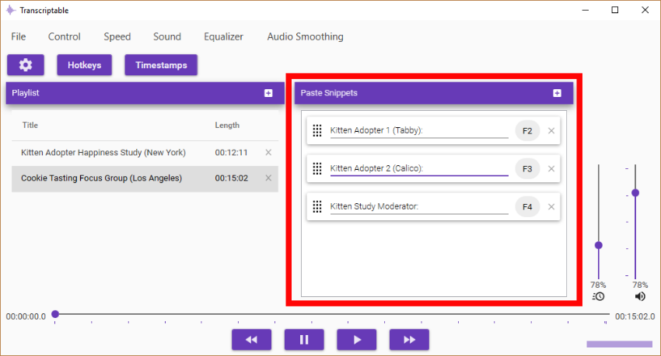
Task: Open the File menu
Action: click(x=19, y=36)
